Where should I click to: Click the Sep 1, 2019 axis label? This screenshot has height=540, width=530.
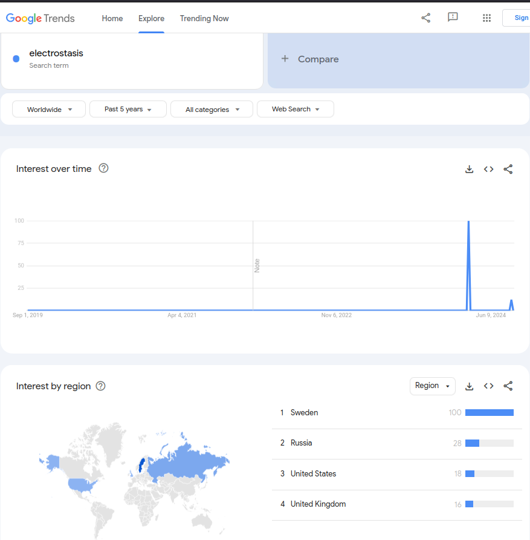pyautogui.click(x=27, y=315)
